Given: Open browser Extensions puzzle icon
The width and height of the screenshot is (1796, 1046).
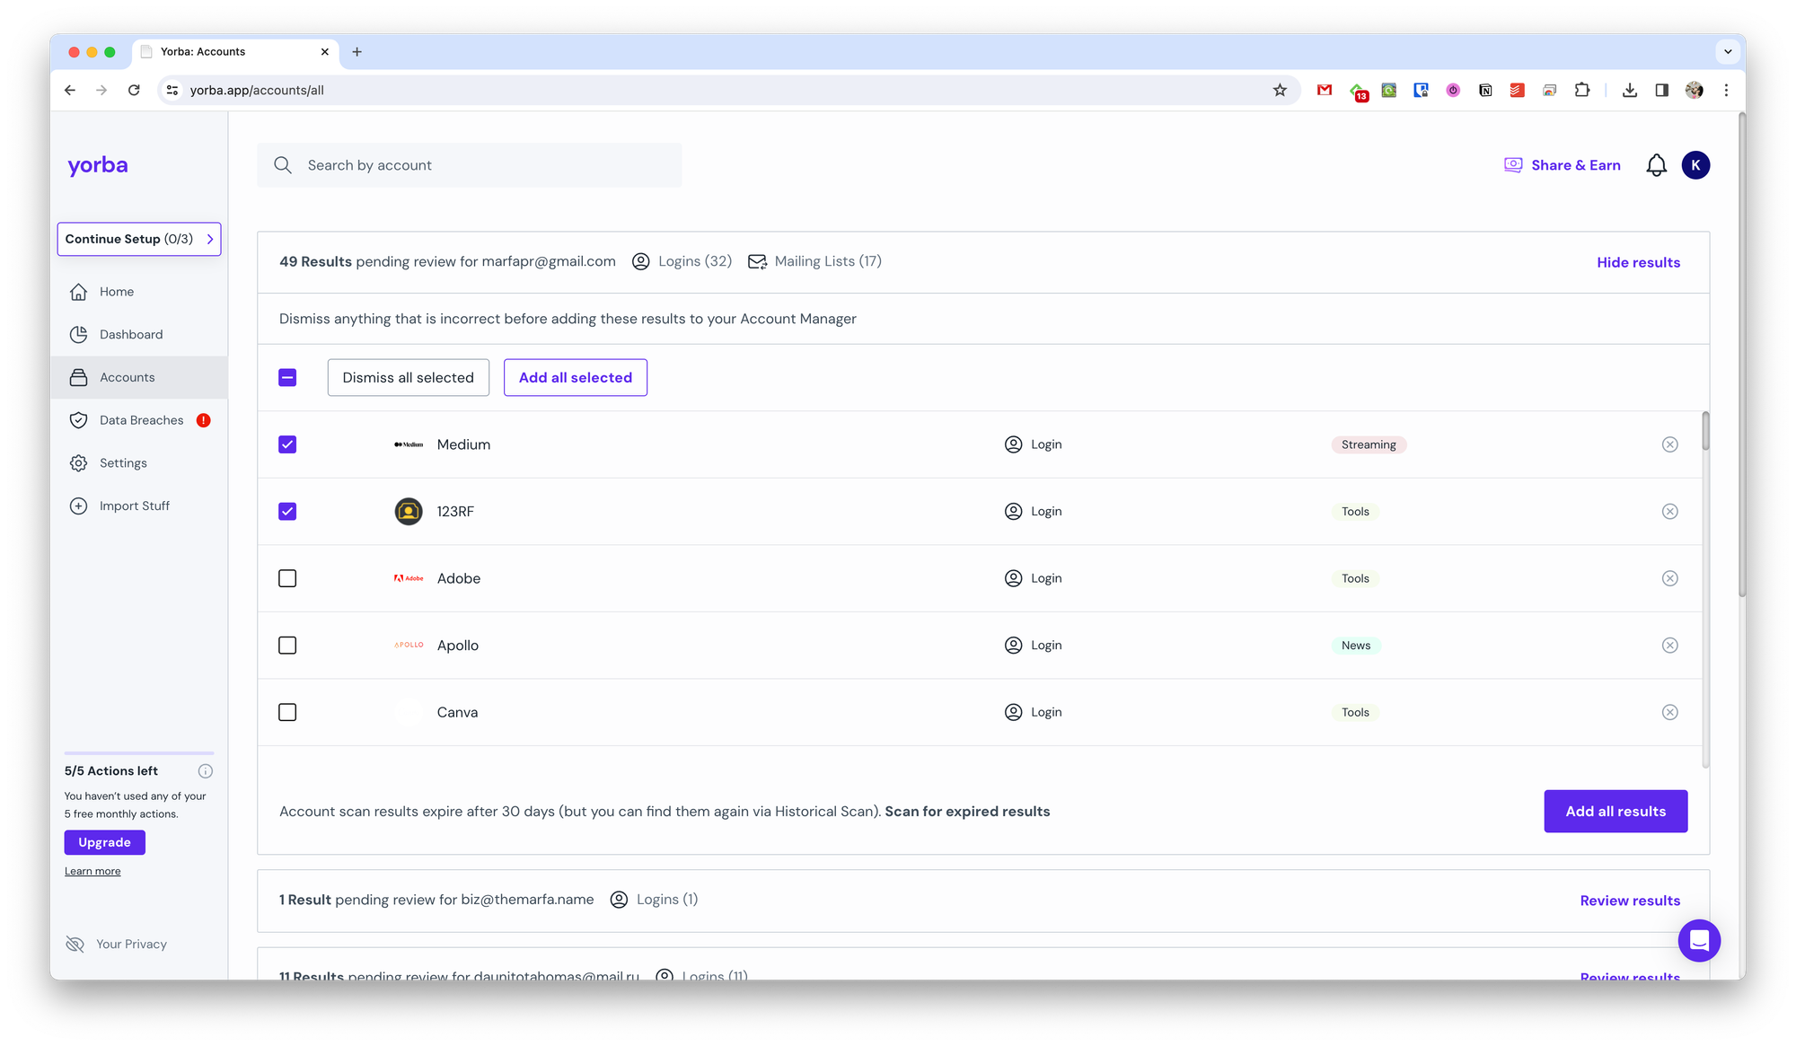Looking at the screenshot, I should [1581, 90].
